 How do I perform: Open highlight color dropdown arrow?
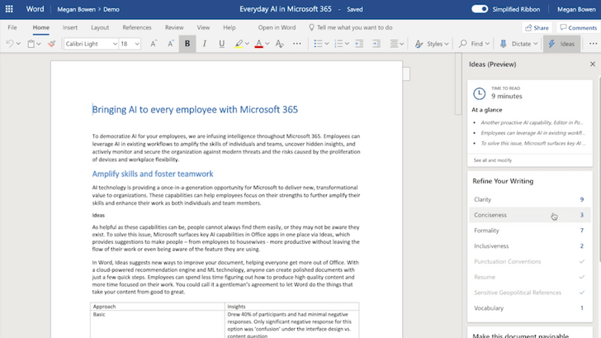247,44
